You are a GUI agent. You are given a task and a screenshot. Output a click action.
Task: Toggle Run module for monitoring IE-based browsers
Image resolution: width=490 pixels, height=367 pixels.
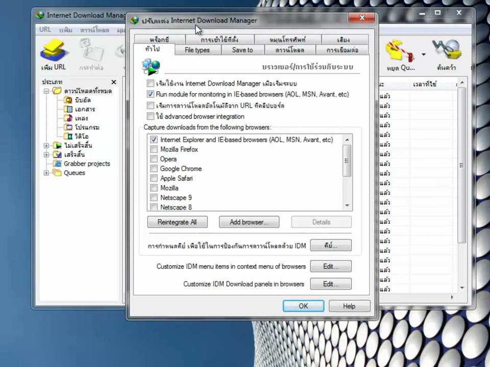150,94
